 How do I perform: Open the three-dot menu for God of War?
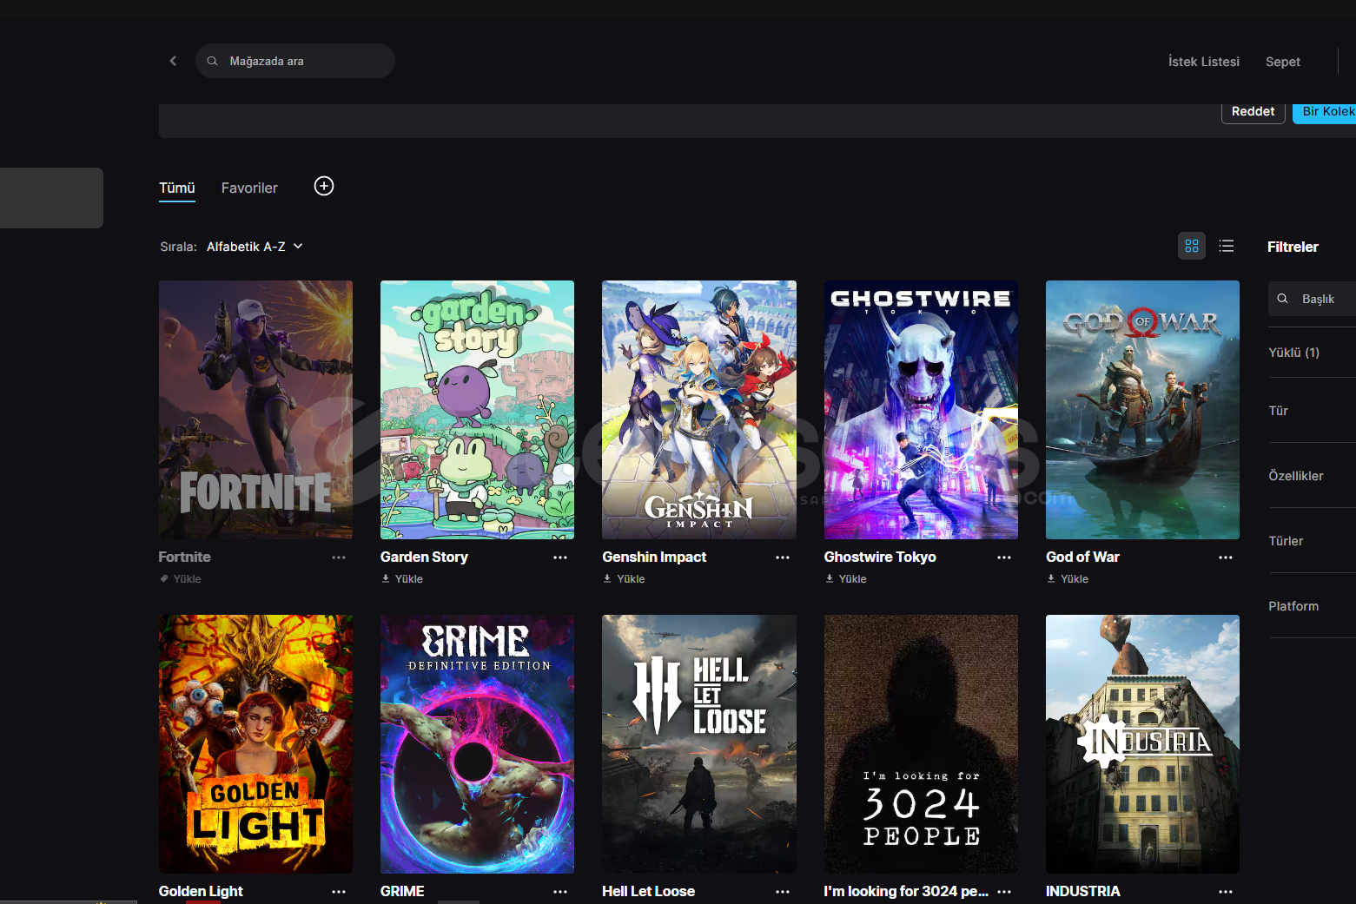click(x=1226, y=558)
